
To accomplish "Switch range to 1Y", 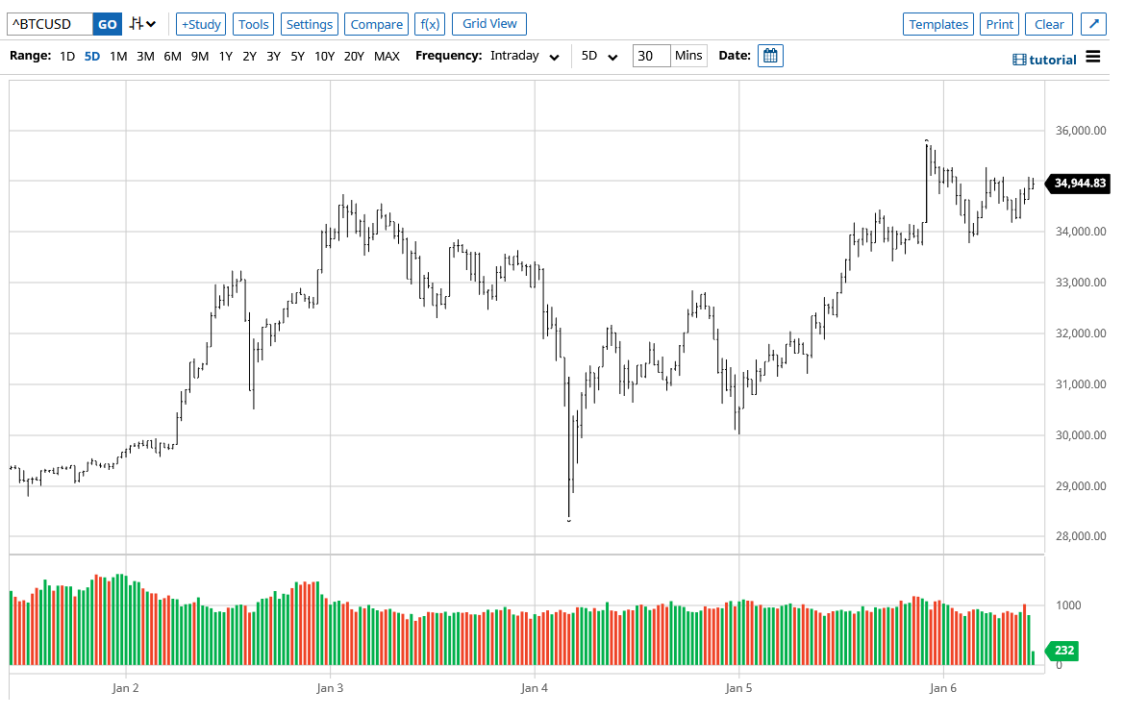I will pos(225,56).
